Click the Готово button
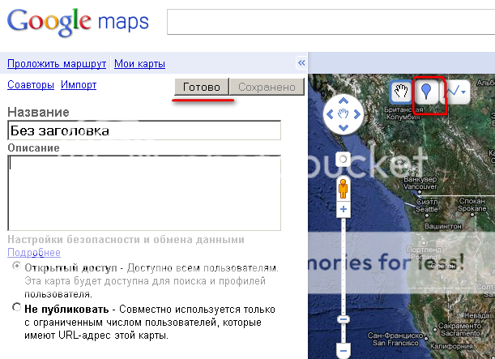This screenshot has width=495, height=359. (x=202, y=87)
